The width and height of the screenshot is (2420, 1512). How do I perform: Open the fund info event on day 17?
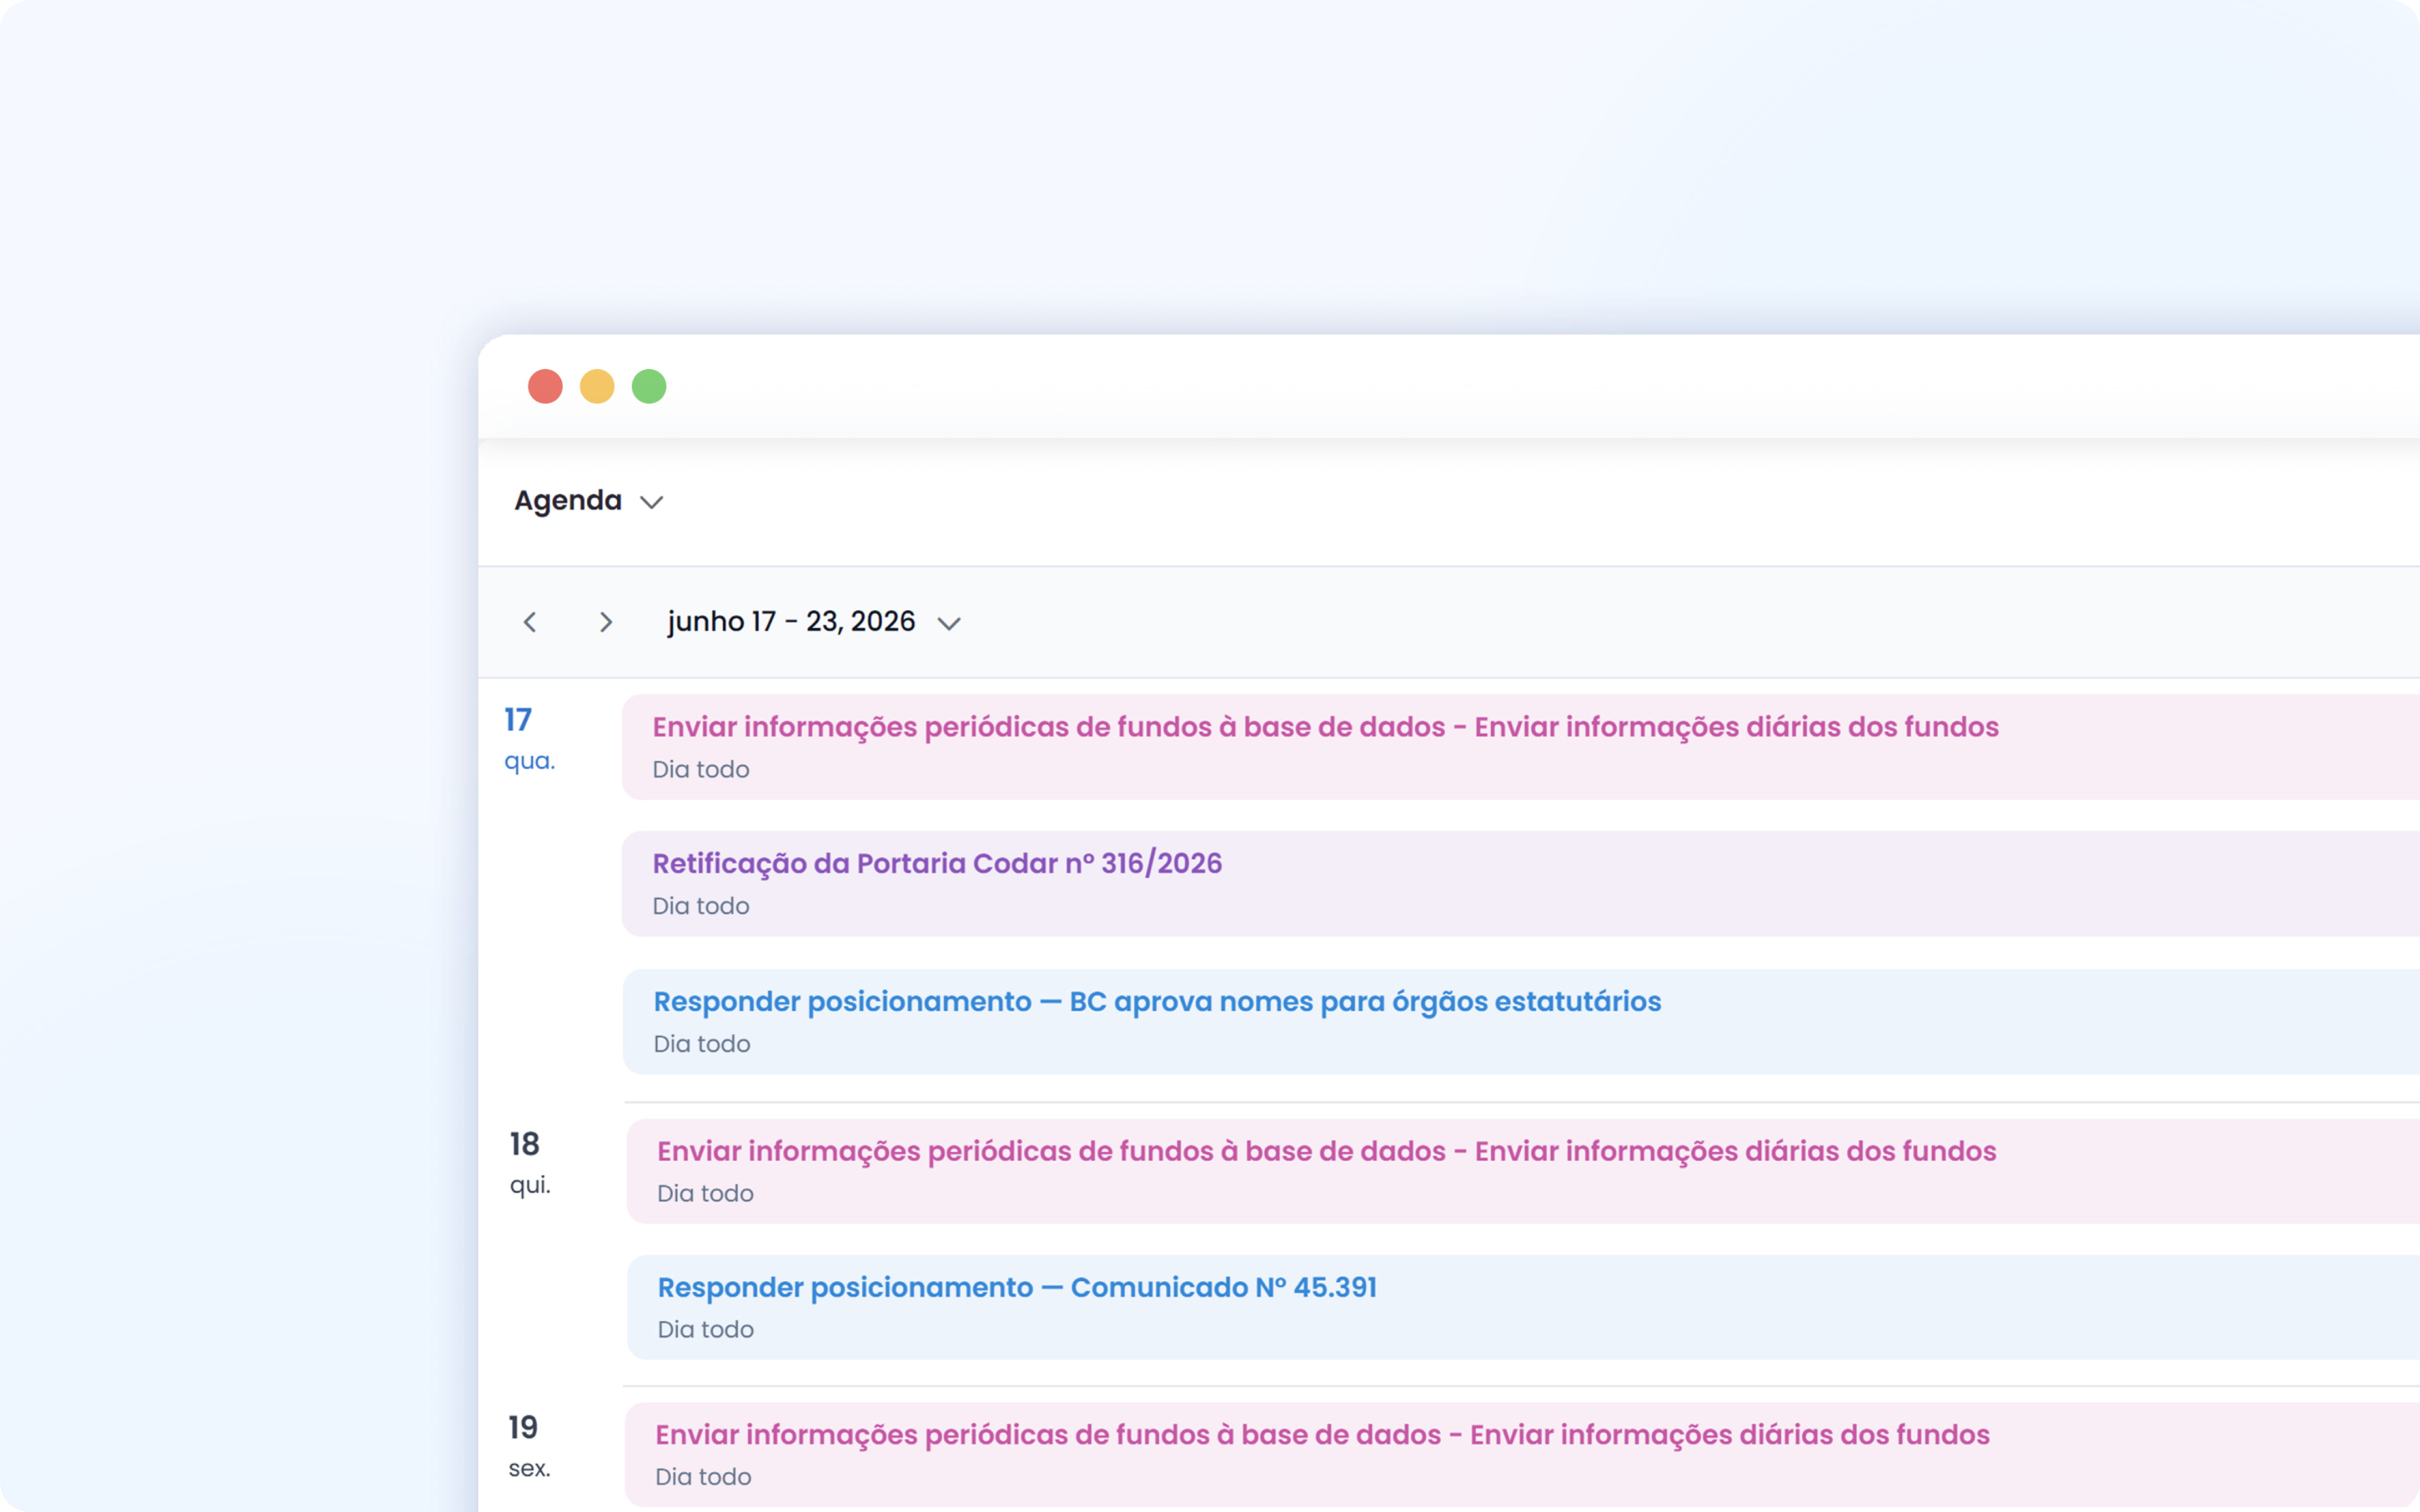[x=1521, y=747]
